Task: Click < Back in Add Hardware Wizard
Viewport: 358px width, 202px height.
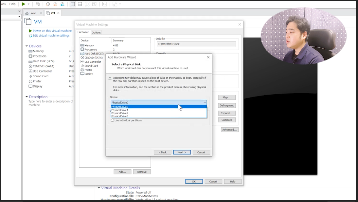Action: 163,153
